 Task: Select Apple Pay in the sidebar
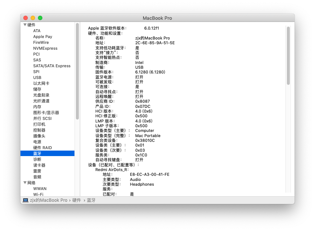43,37
